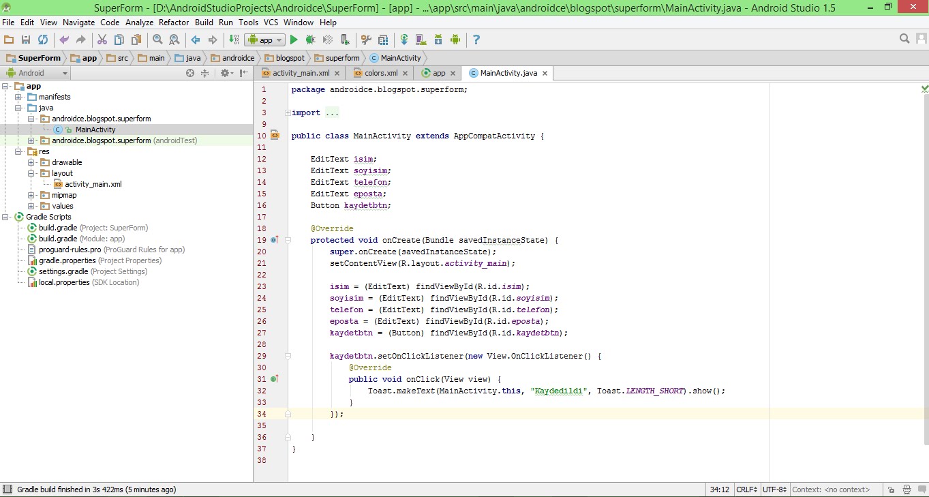The image size is (929, 497).
Task: Sync project with Gradle files icon
Action: click(404, 40)
